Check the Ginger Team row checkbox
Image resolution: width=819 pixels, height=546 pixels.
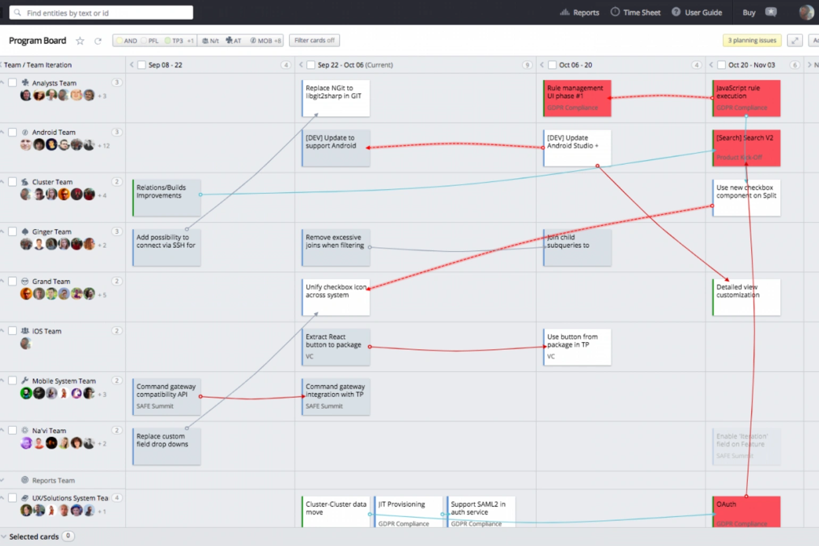pyautogui.click(x=12, y=231)
